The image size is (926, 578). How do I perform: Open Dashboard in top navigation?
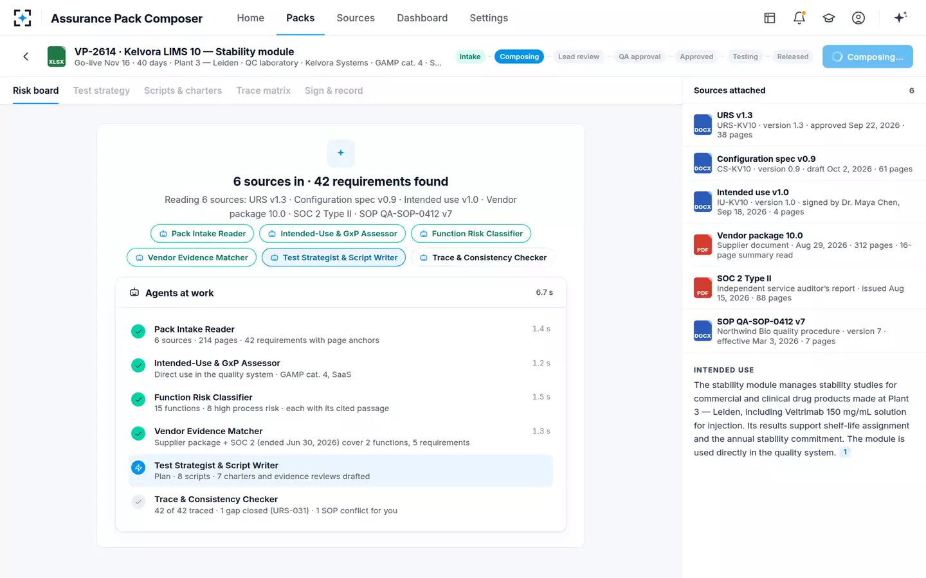click(x=422, y=18)
